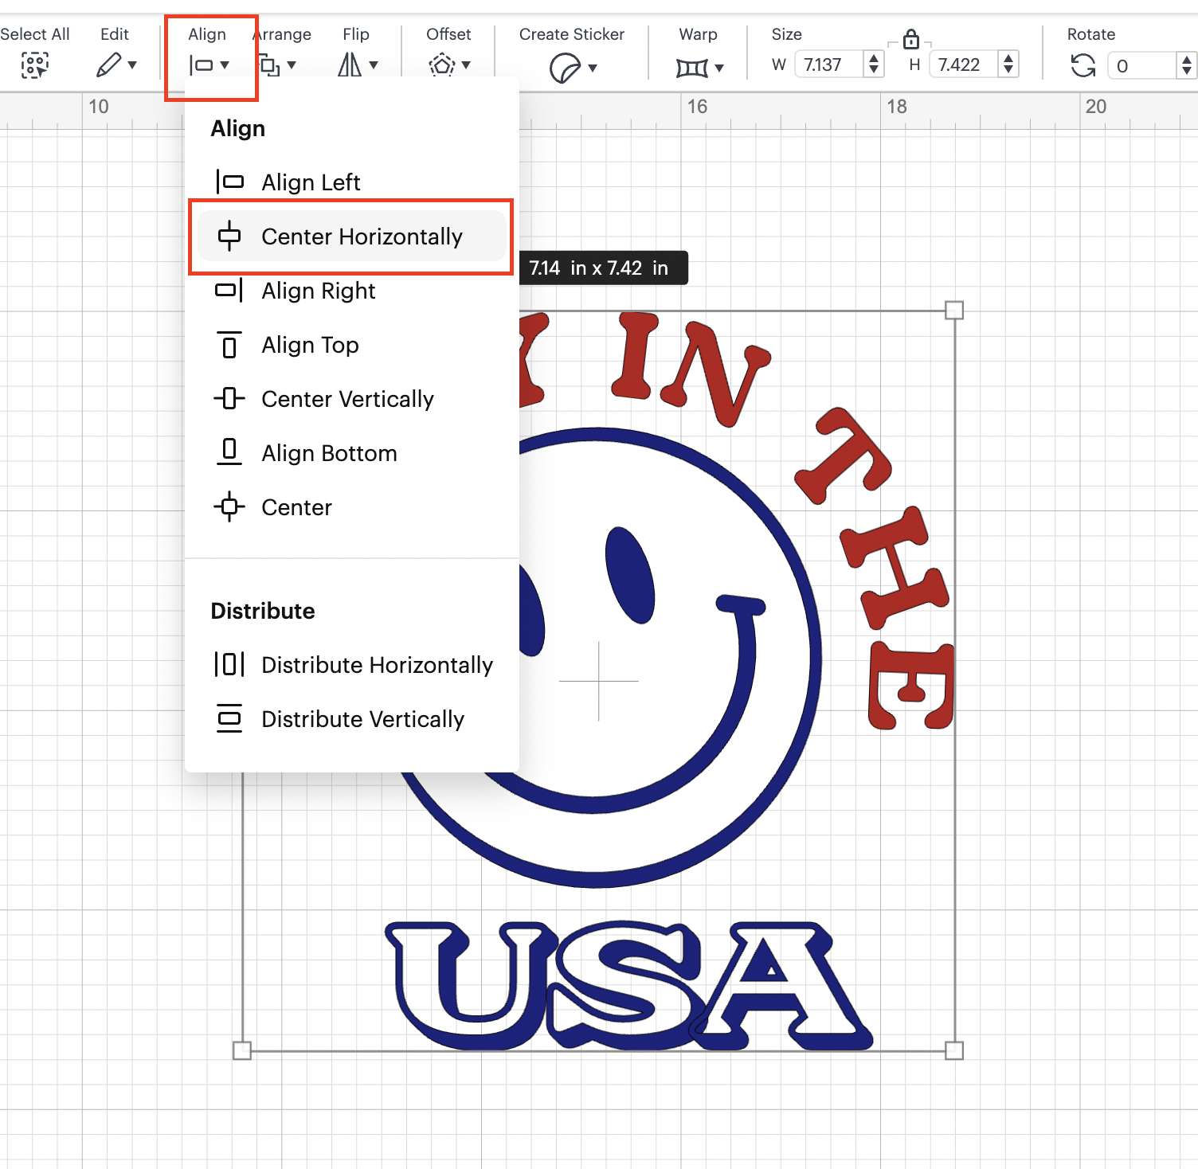Screen dimensions: 1198x1169
Task: Click the bottom-right selection resize handle
Action: 954,1050
